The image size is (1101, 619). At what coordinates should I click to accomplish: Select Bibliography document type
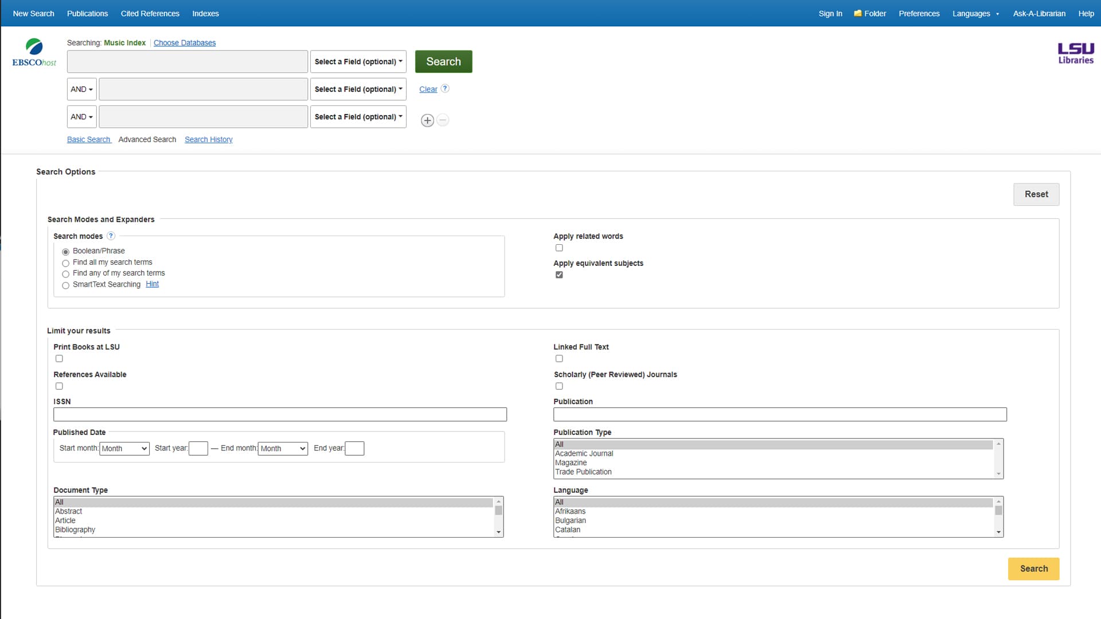click(x=274, y=530)
